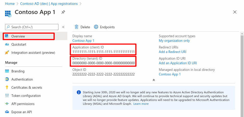The image size is (244, 117).
Task: Click the blue info icon in the notice
Action: tap(79, 92)
